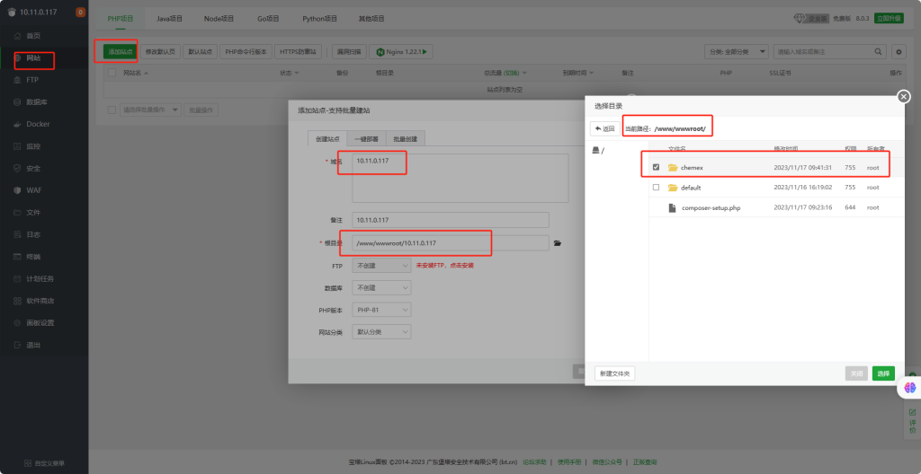
Task: Click the 退出 logout item in the sidebar
Action: click(33, 345)
